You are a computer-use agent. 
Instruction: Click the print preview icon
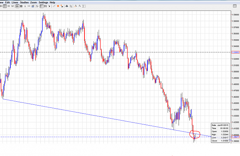71,6
